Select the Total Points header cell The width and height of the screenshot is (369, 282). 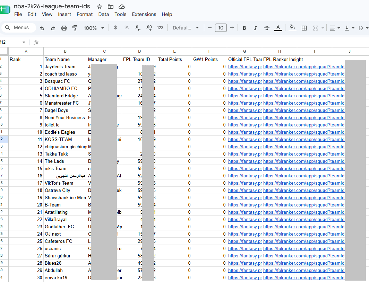pos(174,60)
